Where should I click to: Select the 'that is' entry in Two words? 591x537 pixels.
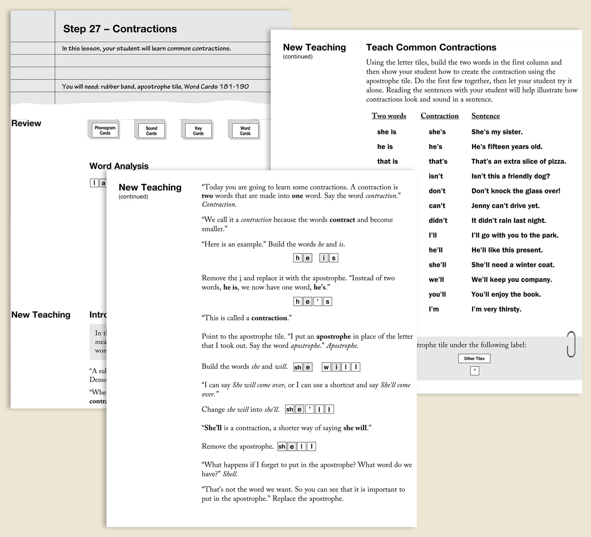[x=387, y=161]
